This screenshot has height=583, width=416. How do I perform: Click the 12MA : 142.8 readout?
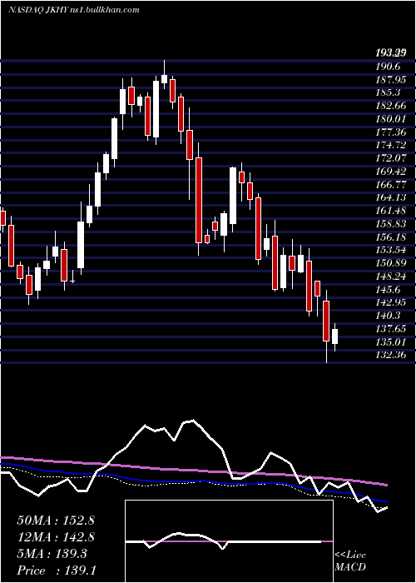(56, 537)
